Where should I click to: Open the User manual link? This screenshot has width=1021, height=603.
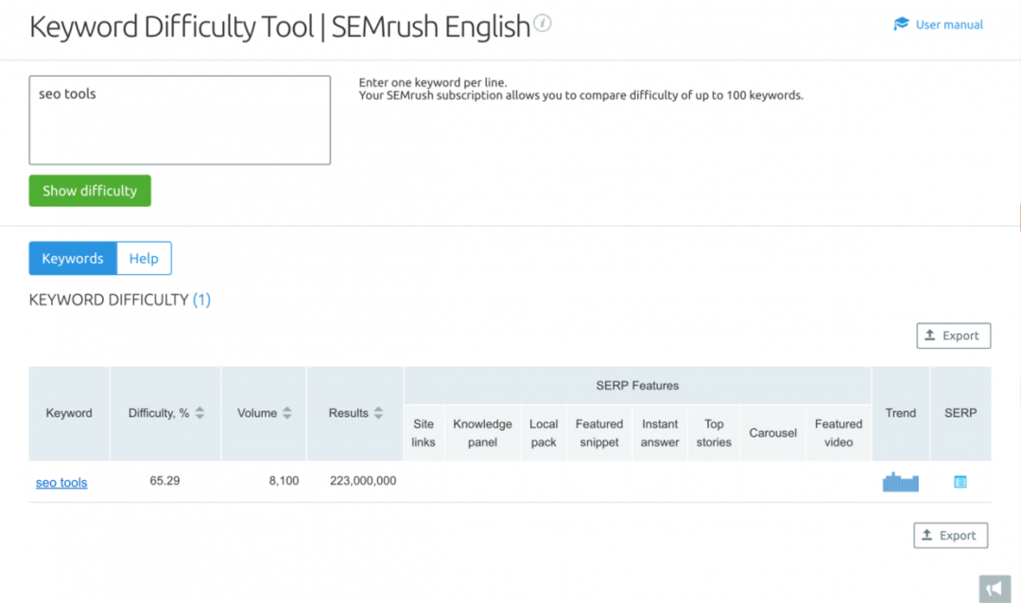tap(949, 25)
